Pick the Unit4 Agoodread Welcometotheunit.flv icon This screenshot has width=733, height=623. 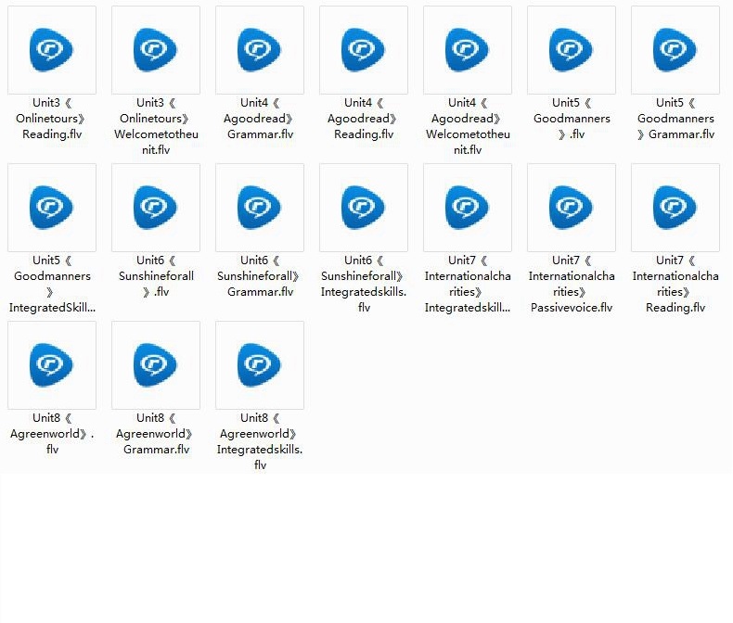coord(468,50)
